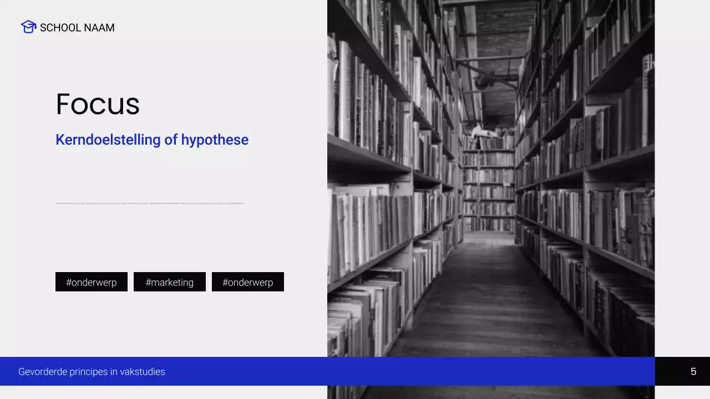The width and height of the screenshot is (710, 399).
Task: Select the footer text Gevorderde principes in vakstudies
Action: coord(92,372)
